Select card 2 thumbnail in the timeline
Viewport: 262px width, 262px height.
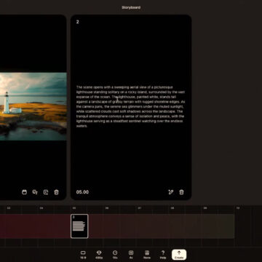click(x=79, y=226)
